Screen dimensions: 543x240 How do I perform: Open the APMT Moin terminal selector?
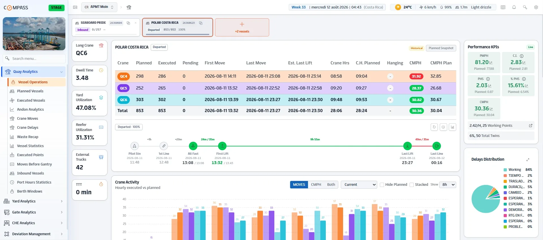[x=99, y=7]
